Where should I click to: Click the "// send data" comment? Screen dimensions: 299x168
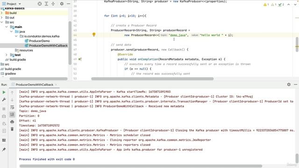click(x=121, y=45)
